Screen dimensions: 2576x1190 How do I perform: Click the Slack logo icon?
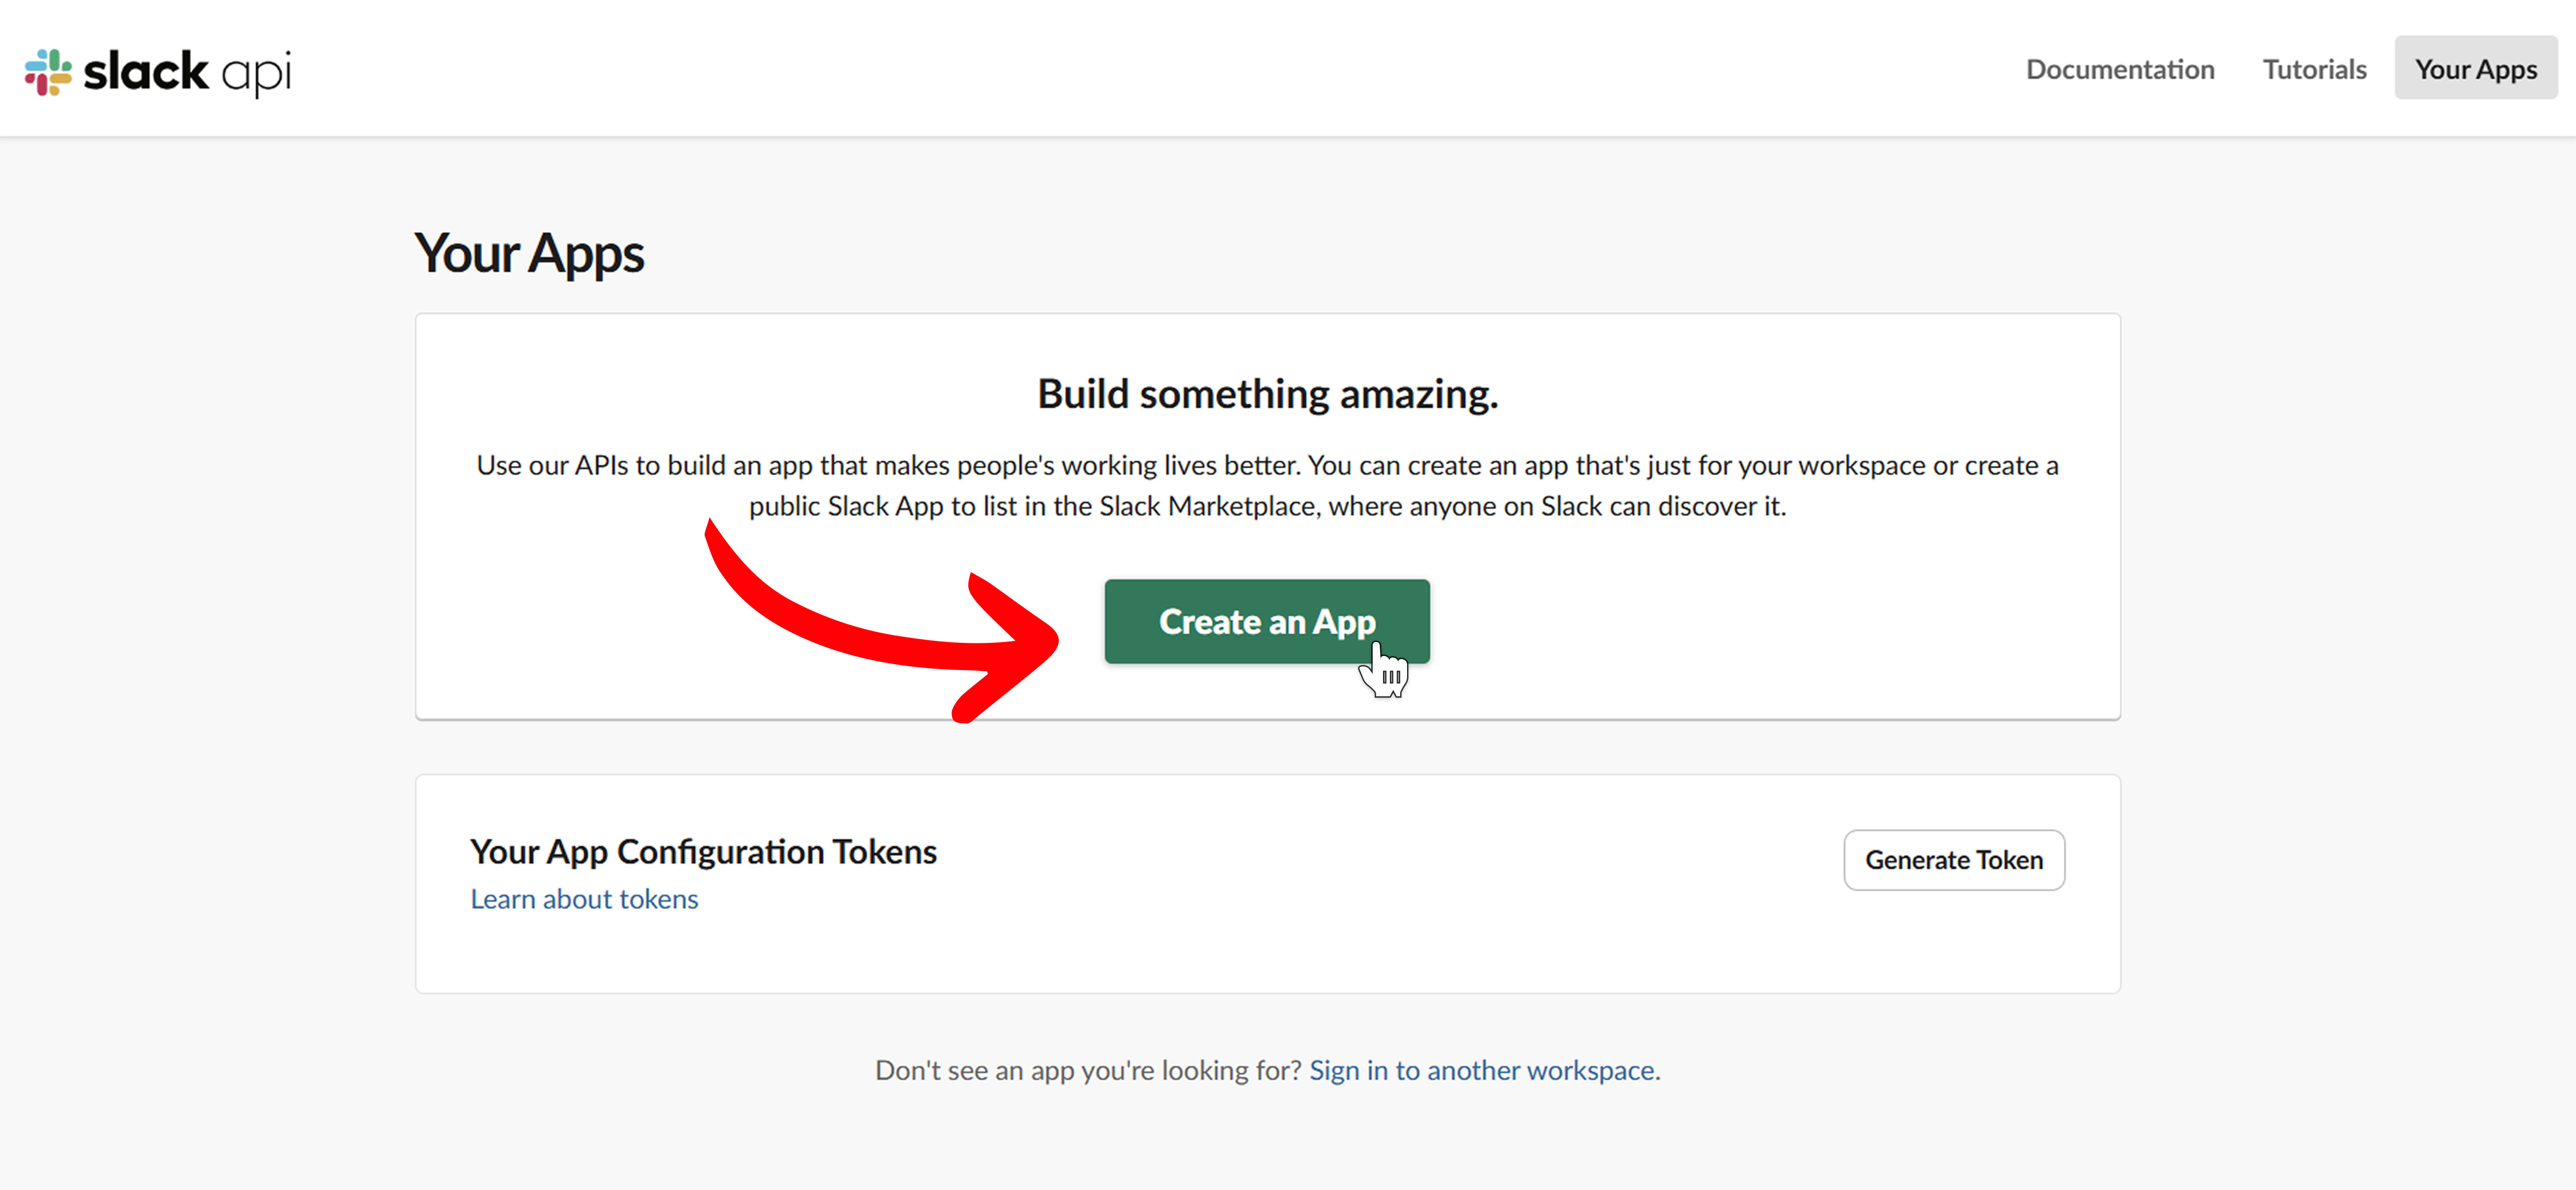click(x=48, y=72)
